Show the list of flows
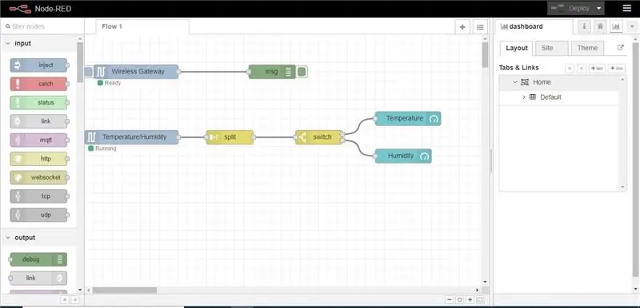640x308 pixels. click(x=481, y=27)
